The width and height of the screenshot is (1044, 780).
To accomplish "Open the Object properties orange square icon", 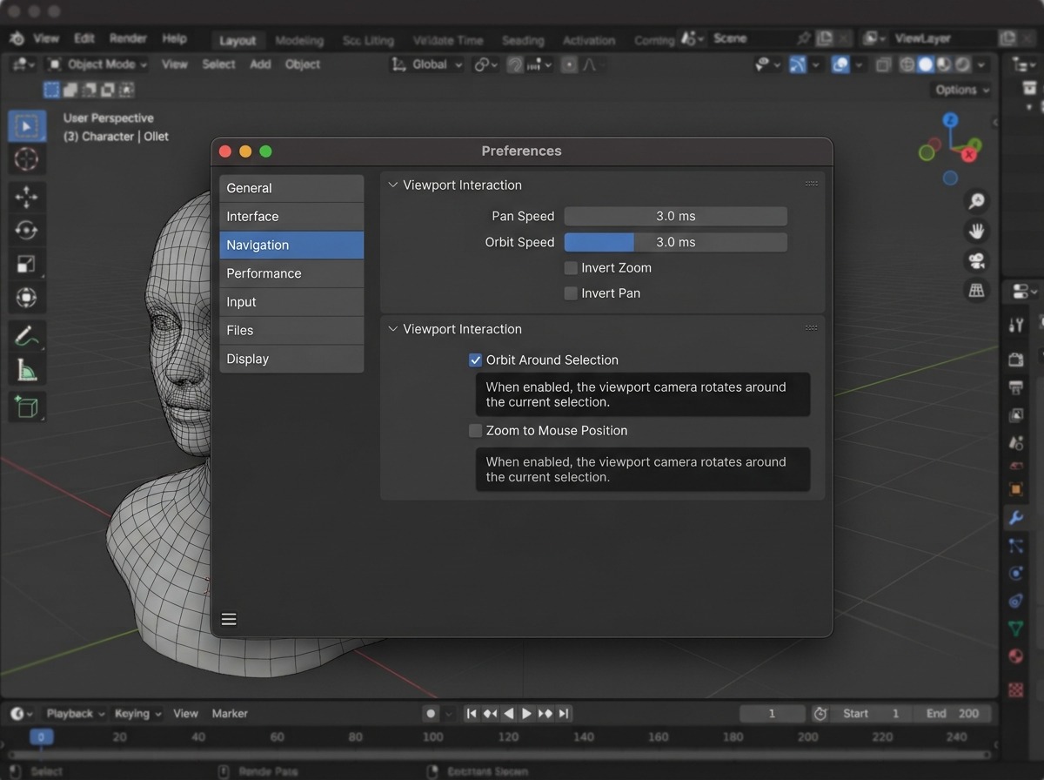I will point(1016,489).
